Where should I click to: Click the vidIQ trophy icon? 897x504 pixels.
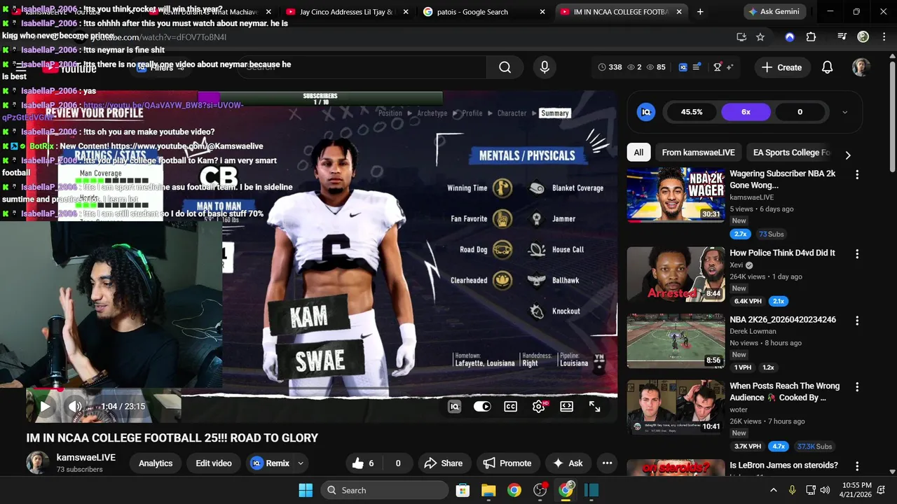point(718,67)
